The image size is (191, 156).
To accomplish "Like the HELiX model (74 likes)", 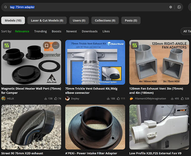I will pyautogui.click(x=56, y=98).
